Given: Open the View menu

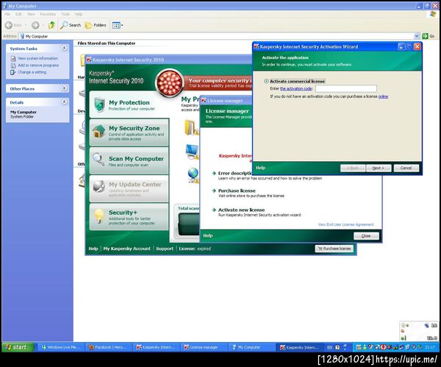Looking at the screenshot, I should [x=31, y=14].
